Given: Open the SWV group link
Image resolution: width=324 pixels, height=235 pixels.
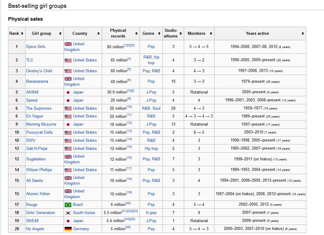Looking at the screenshot, I should (31, 141).
